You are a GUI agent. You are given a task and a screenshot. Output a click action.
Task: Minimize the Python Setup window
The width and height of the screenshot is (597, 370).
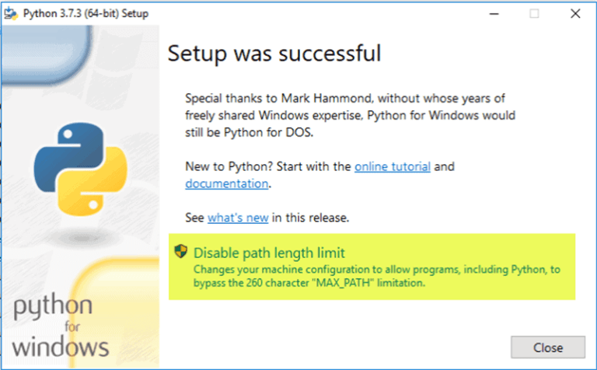click(x=494, y=14)
